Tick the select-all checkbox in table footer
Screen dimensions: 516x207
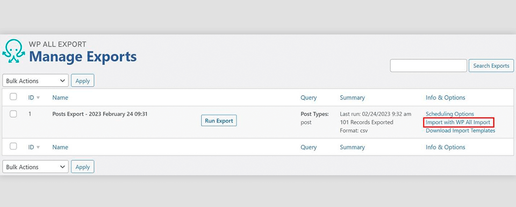13,146
